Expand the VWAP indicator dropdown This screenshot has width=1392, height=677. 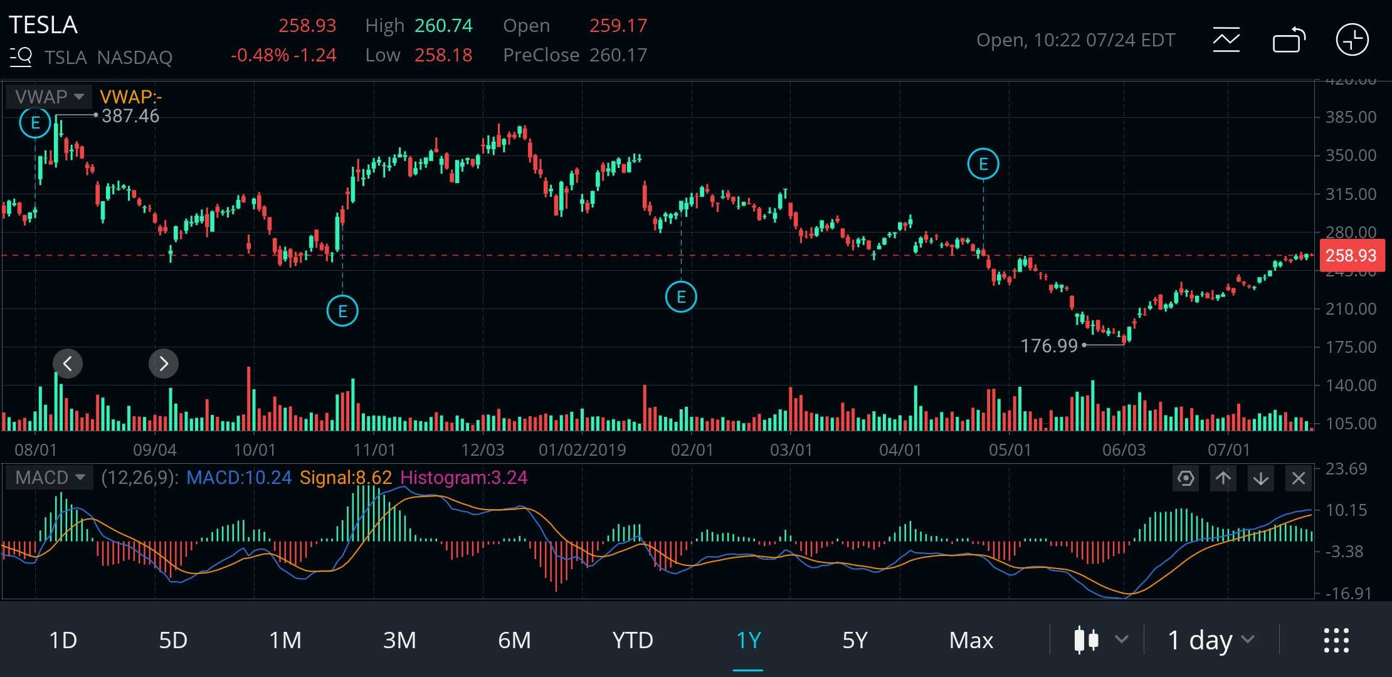[x=50, y=97]
